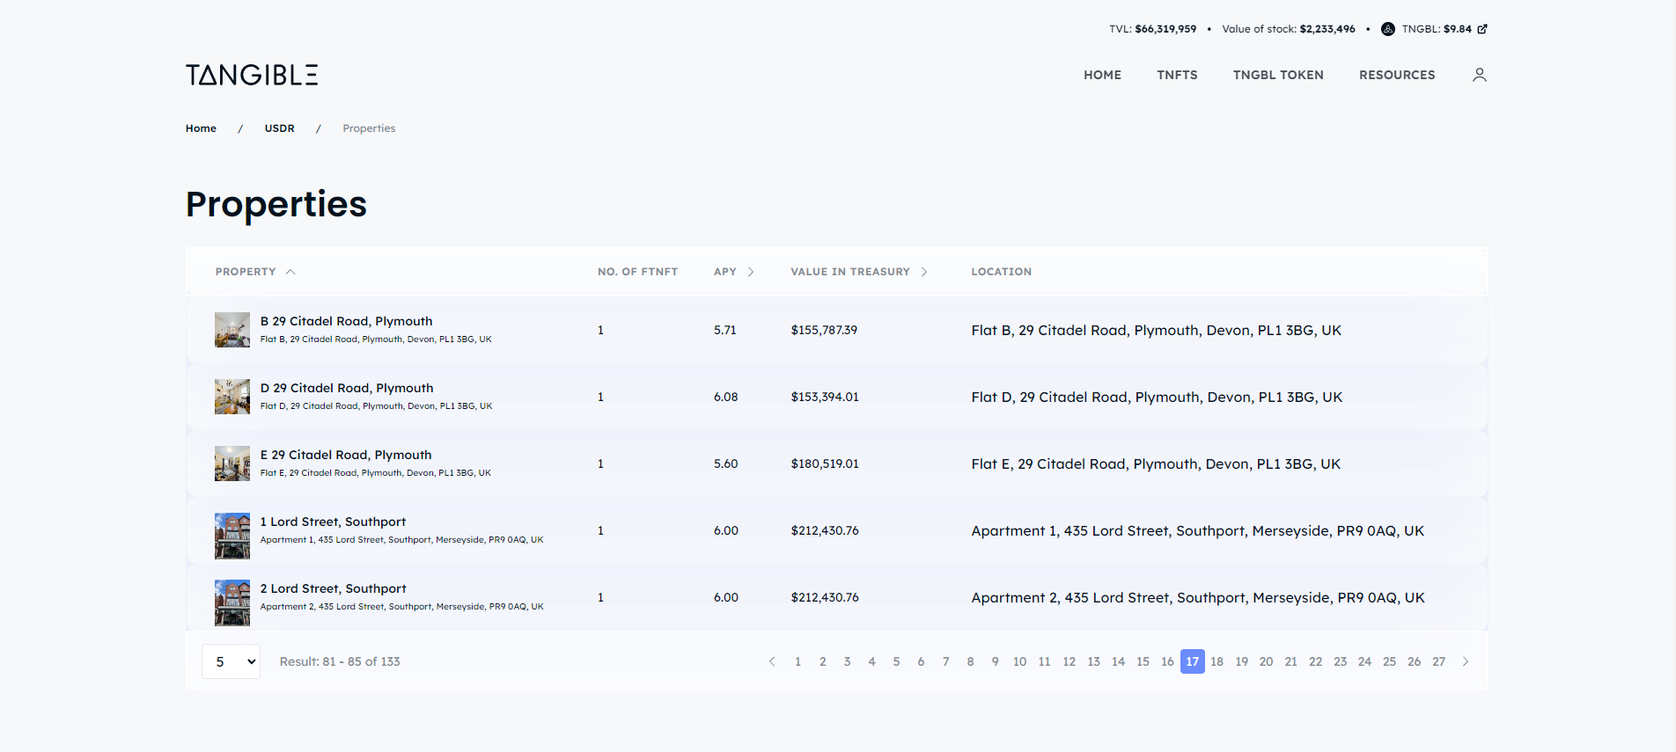Open the RESOURCES menu
This screenshot has width=1676, height=752.
point(1396,75)
